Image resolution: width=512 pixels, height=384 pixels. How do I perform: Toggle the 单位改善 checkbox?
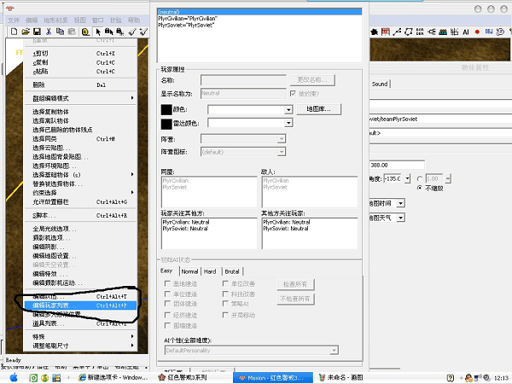point(226,282)
